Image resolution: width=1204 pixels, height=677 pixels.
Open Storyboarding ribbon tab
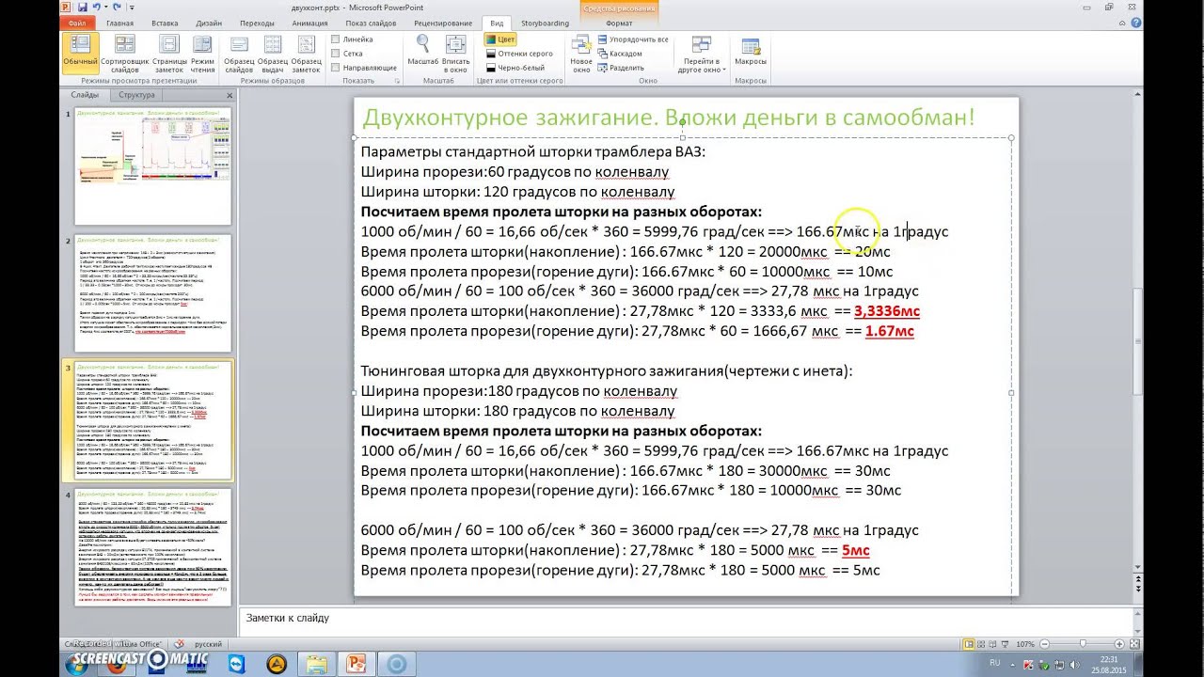click(545, 23)
